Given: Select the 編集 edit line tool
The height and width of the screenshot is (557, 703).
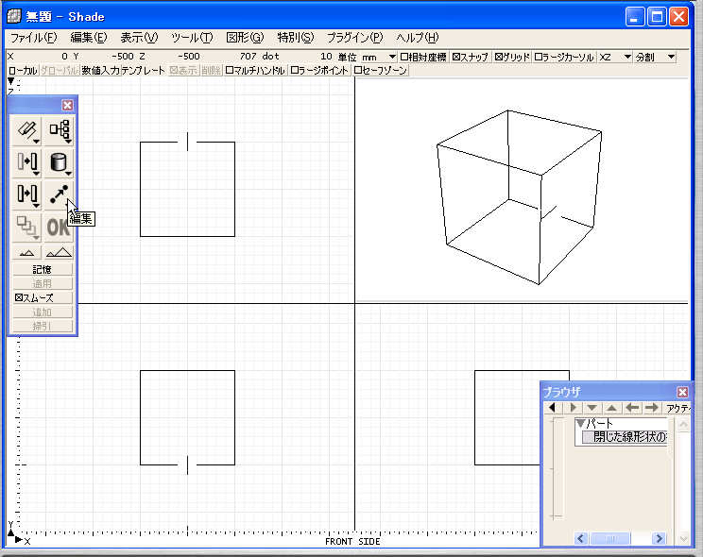Looking at the screenshot, I should click(x=60, y=195).
